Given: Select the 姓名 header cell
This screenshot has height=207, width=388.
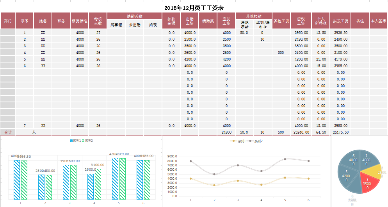Looking at the screenshot, I should click(43, 21).
